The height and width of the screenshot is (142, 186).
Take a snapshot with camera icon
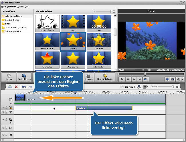click(x=173, y=79)
